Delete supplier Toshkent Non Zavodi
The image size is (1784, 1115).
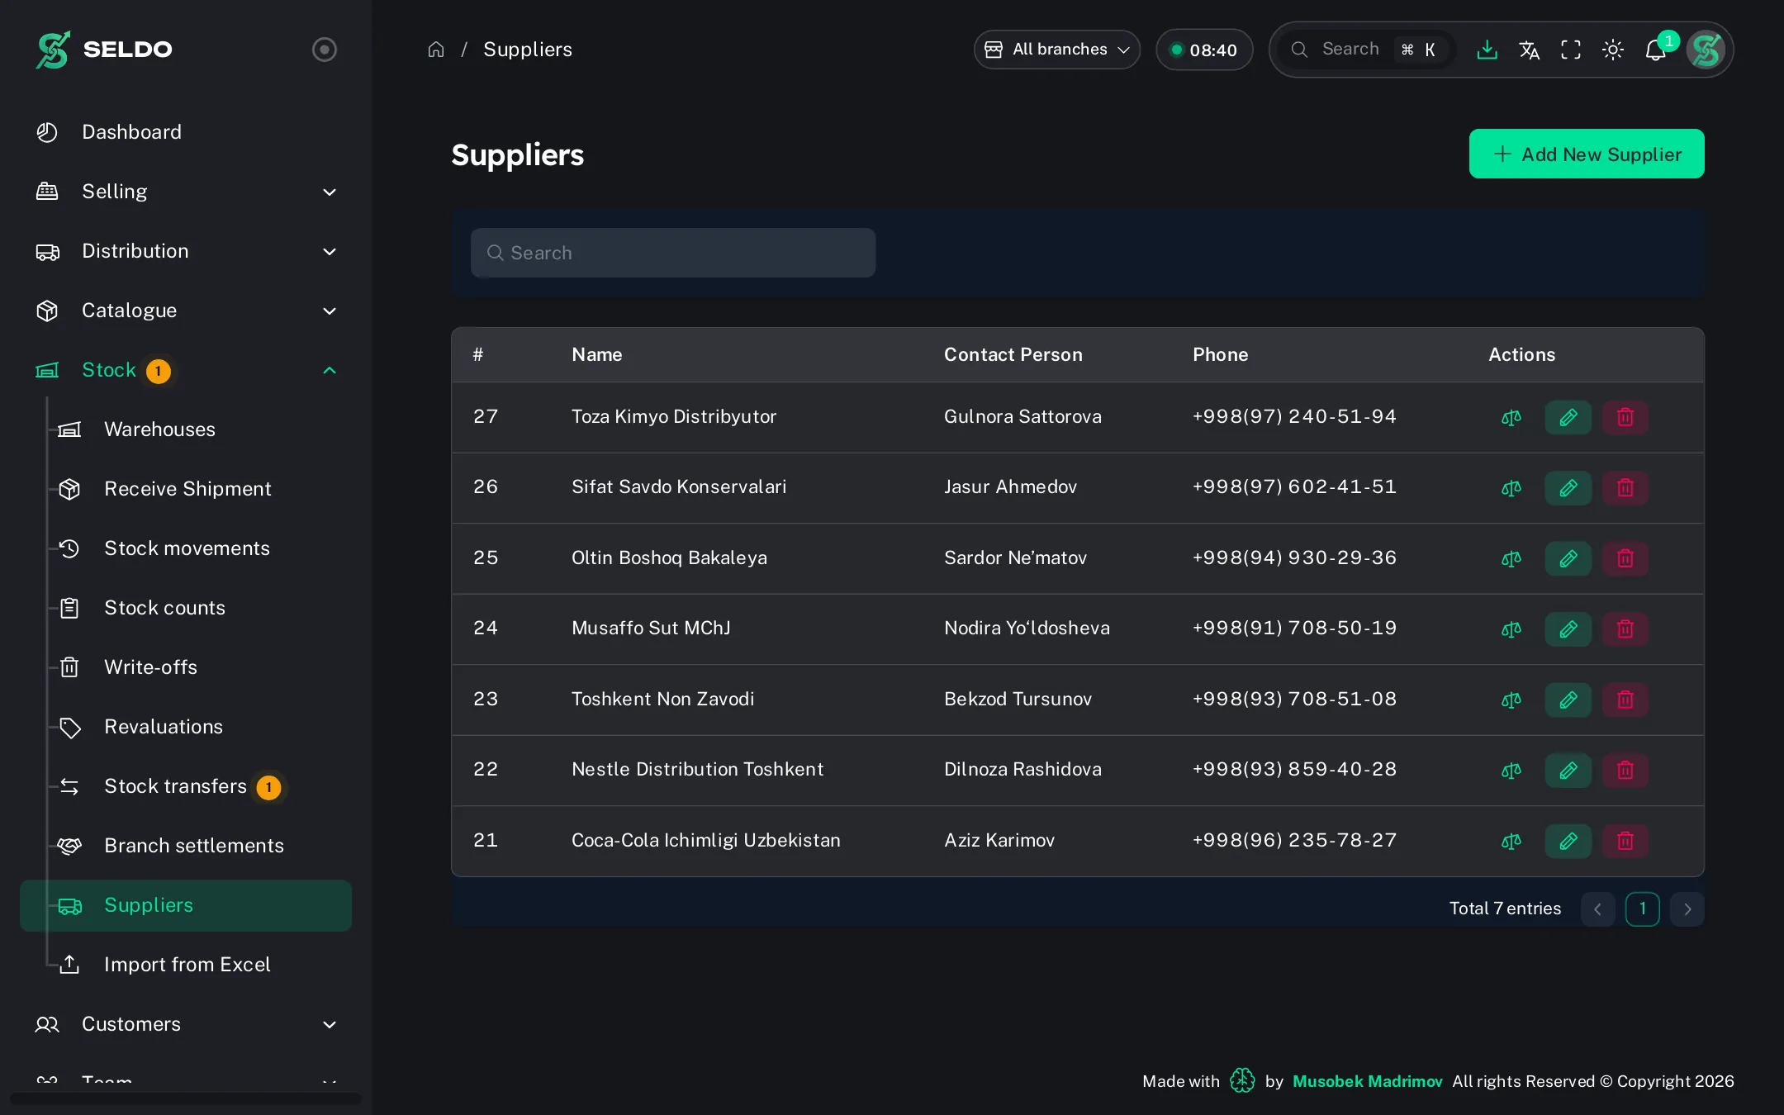[1625, 700]
